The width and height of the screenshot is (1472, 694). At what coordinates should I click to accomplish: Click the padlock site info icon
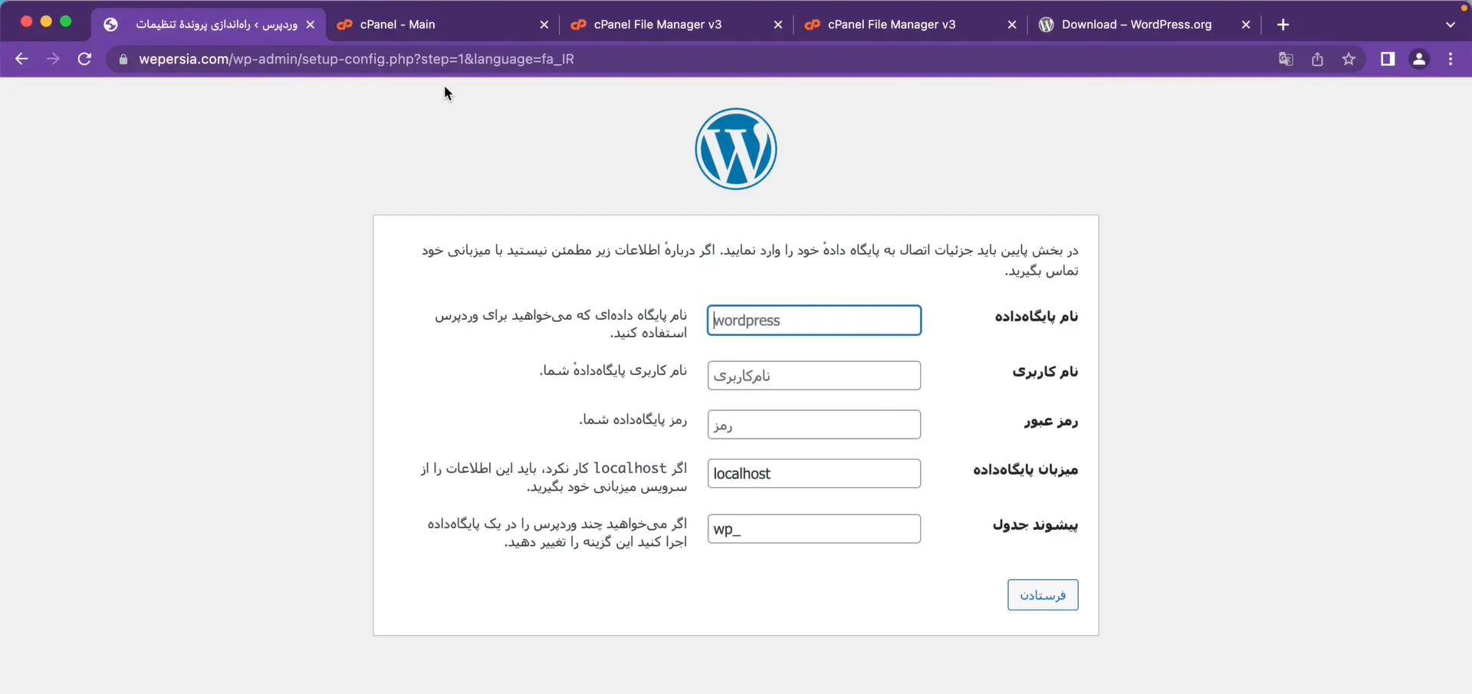pyautogui.click(x=123, y=59)
